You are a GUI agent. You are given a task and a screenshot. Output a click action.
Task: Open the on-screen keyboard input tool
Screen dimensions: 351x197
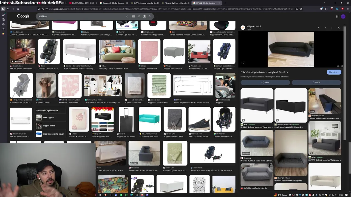(134, 16)
